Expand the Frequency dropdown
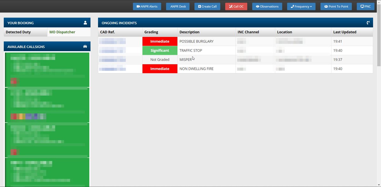Viewport: 381px width, 187px height. (301, 6)
